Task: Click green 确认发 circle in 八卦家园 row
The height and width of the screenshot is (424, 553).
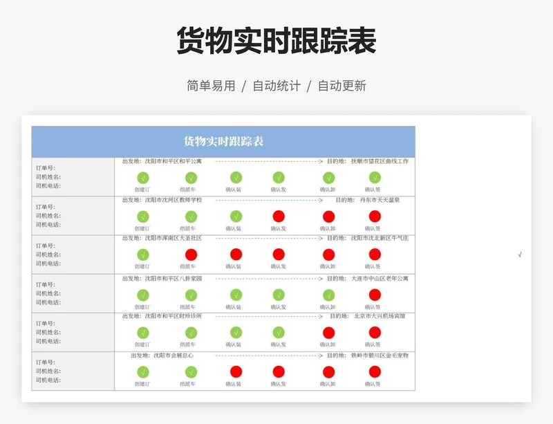Action: click(279, 295)
